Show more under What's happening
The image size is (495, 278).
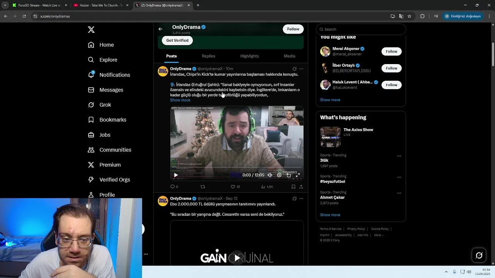tap(330, 215)
